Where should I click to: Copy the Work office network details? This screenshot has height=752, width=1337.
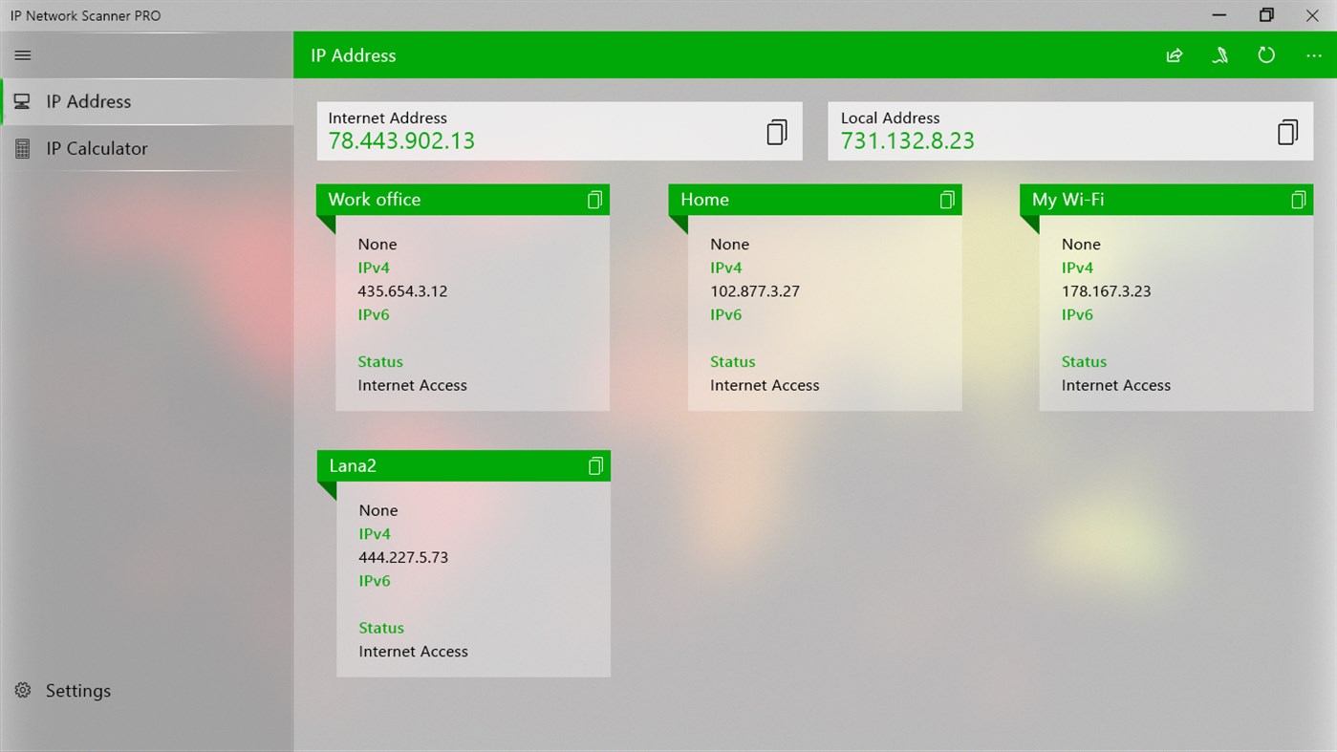(x=594, y=200)
